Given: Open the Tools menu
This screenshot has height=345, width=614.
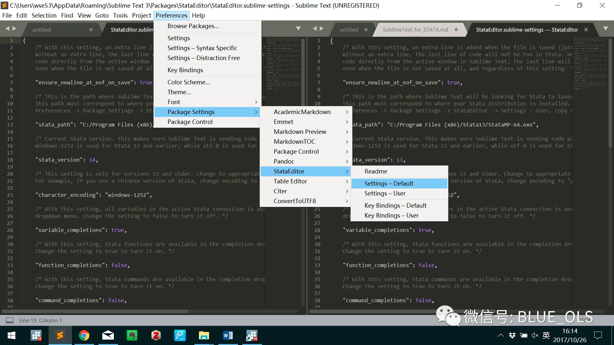Looking at the screenshot, I should click(120, 15).
